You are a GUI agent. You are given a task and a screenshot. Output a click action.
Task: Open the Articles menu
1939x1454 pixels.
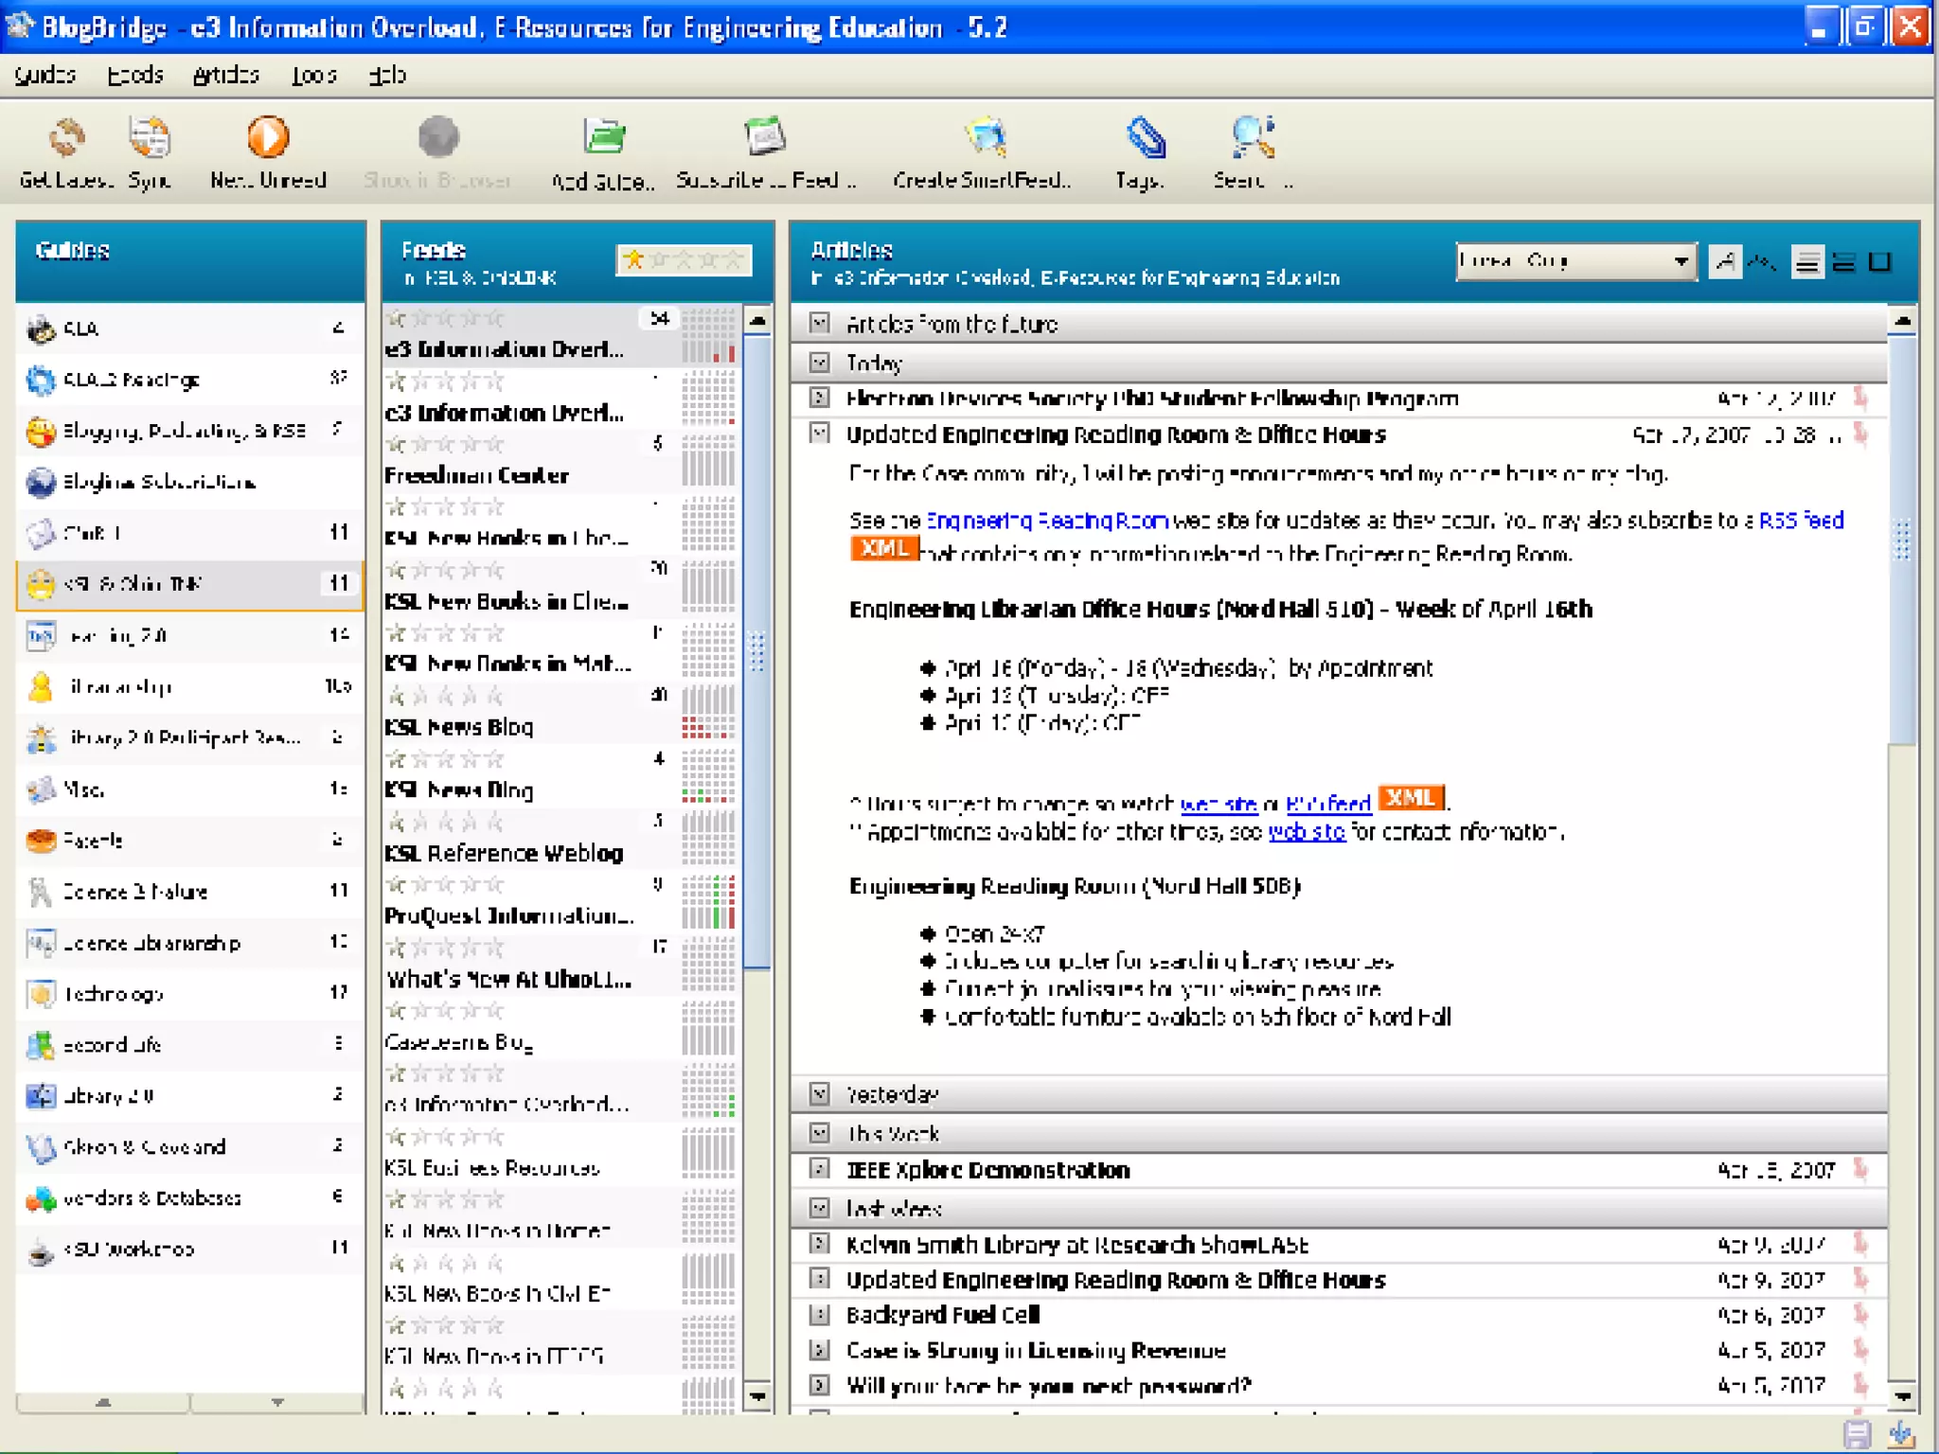225,75
